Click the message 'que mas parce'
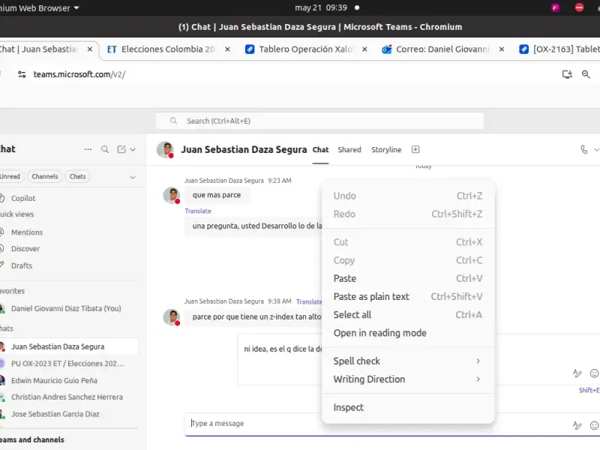The height and width of the screenshot is (450, 600). [x=217, y=195]
